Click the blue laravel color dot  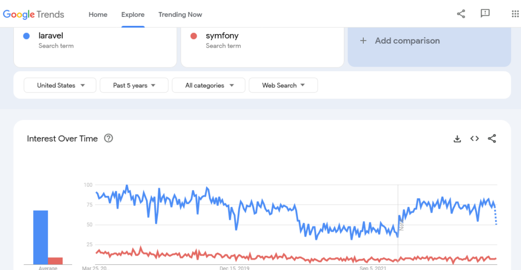click(26, 36)
